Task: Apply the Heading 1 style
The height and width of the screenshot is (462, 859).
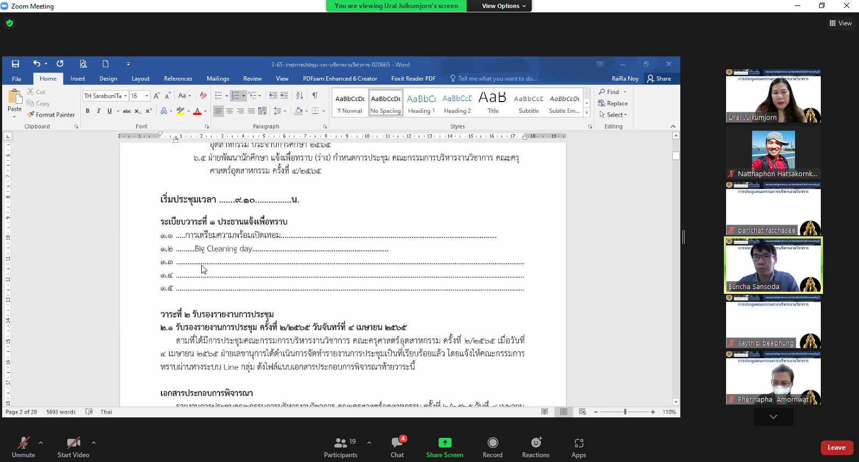Action: [421, 103]
